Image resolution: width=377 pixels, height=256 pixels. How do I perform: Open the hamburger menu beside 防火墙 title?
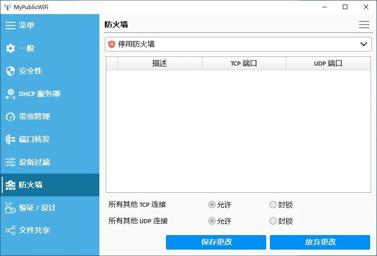364,25
